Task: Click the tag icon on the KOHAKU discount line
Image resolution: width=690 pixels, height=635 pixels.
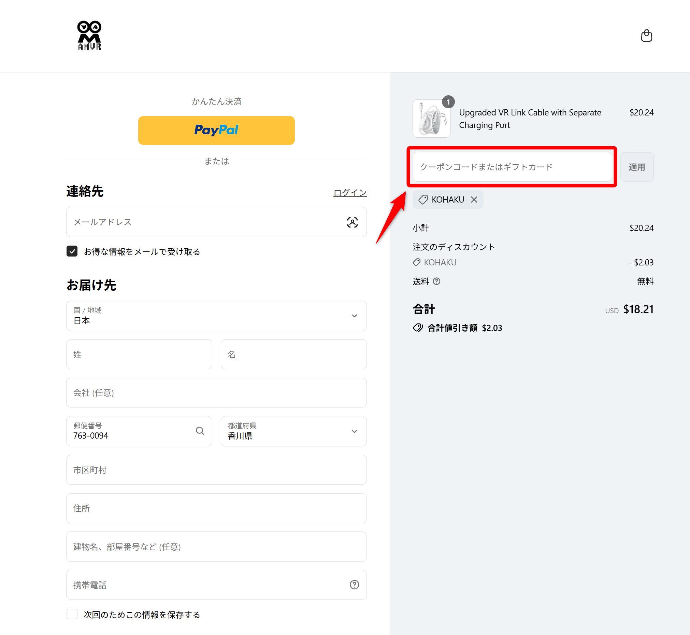Action: click(x=416, y=263)
